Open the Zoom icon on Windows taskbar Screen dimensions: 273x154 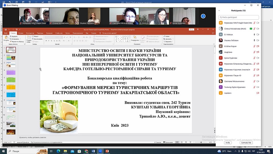(x=100, y=151)
